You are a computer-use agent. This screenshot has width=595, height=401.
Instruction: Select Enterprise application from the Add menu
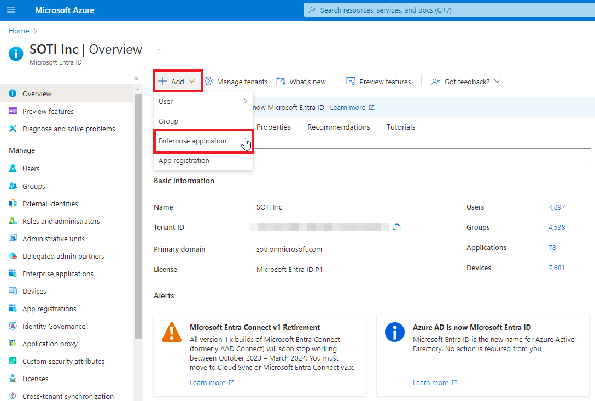tap(192, 141)
